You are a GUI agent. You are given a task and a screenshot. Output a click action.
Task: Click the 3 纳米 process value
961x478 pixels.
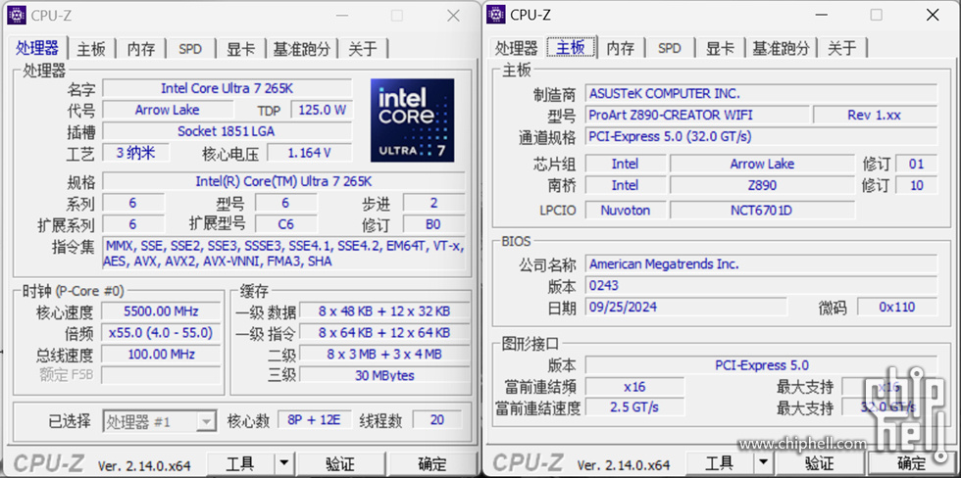tap(135, 153)
